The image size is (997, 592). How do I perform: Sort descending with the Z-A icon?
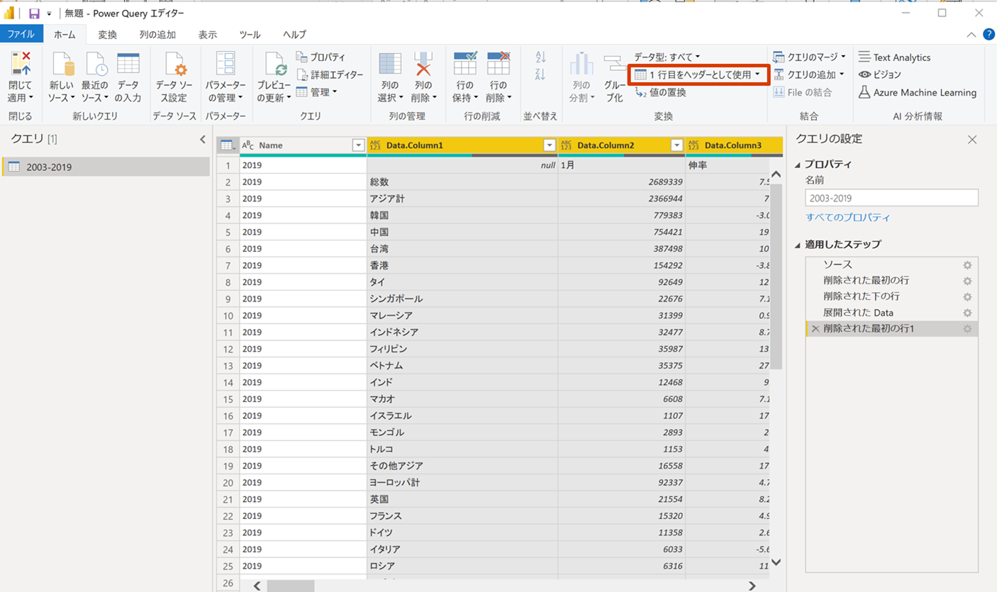click(541, 74)
